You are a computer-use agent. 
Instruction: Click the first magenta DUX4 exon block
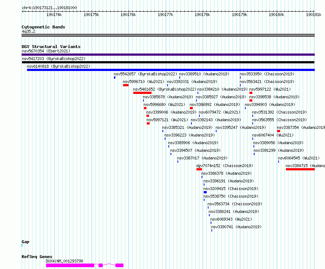coord(70,265)
